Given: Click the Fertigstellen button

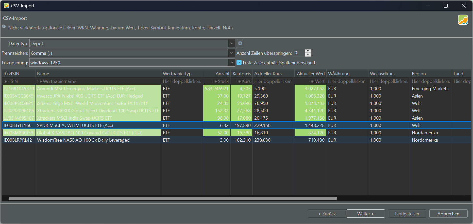Looking at the screenshot, I should [x=407, y=214].
